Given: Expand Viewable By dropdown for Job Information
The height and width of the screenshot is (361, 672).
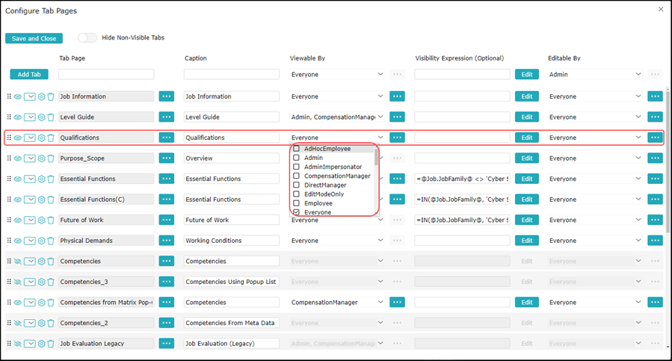Looking at the screenshot, I should pyautogui.click(x=380, y=96).
